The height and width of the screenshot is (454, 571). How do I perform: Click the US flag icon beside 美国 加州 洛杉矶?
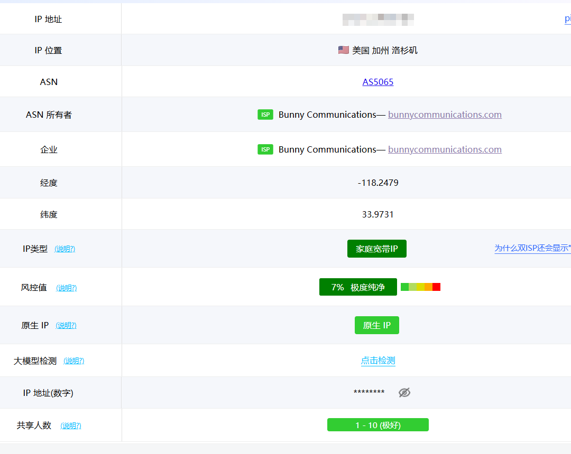click(343, 50)
